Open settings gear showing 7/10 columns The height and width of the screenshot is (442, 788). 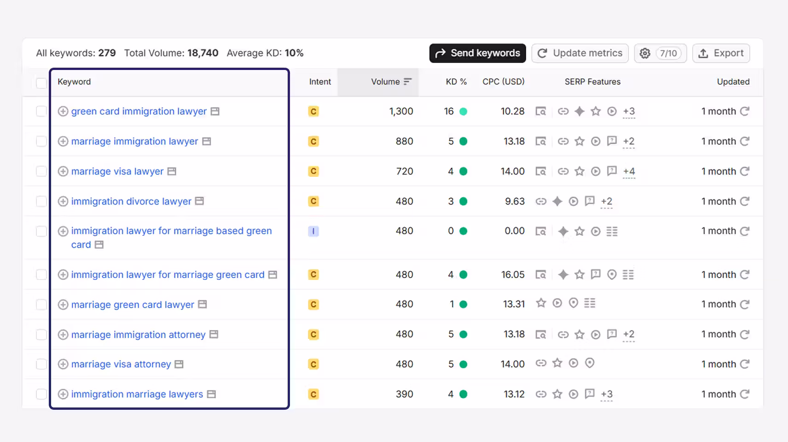click(x=661, y=53)
